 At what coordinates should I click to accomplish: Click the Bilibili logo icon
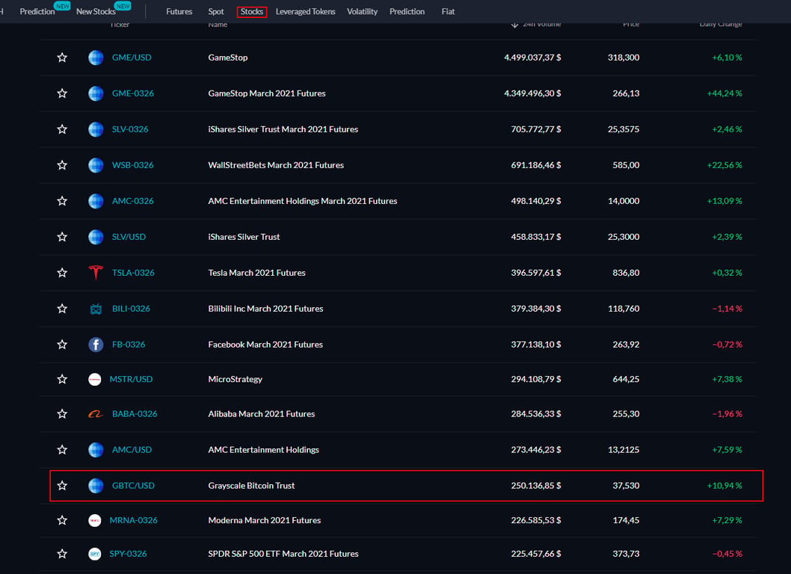96,309
